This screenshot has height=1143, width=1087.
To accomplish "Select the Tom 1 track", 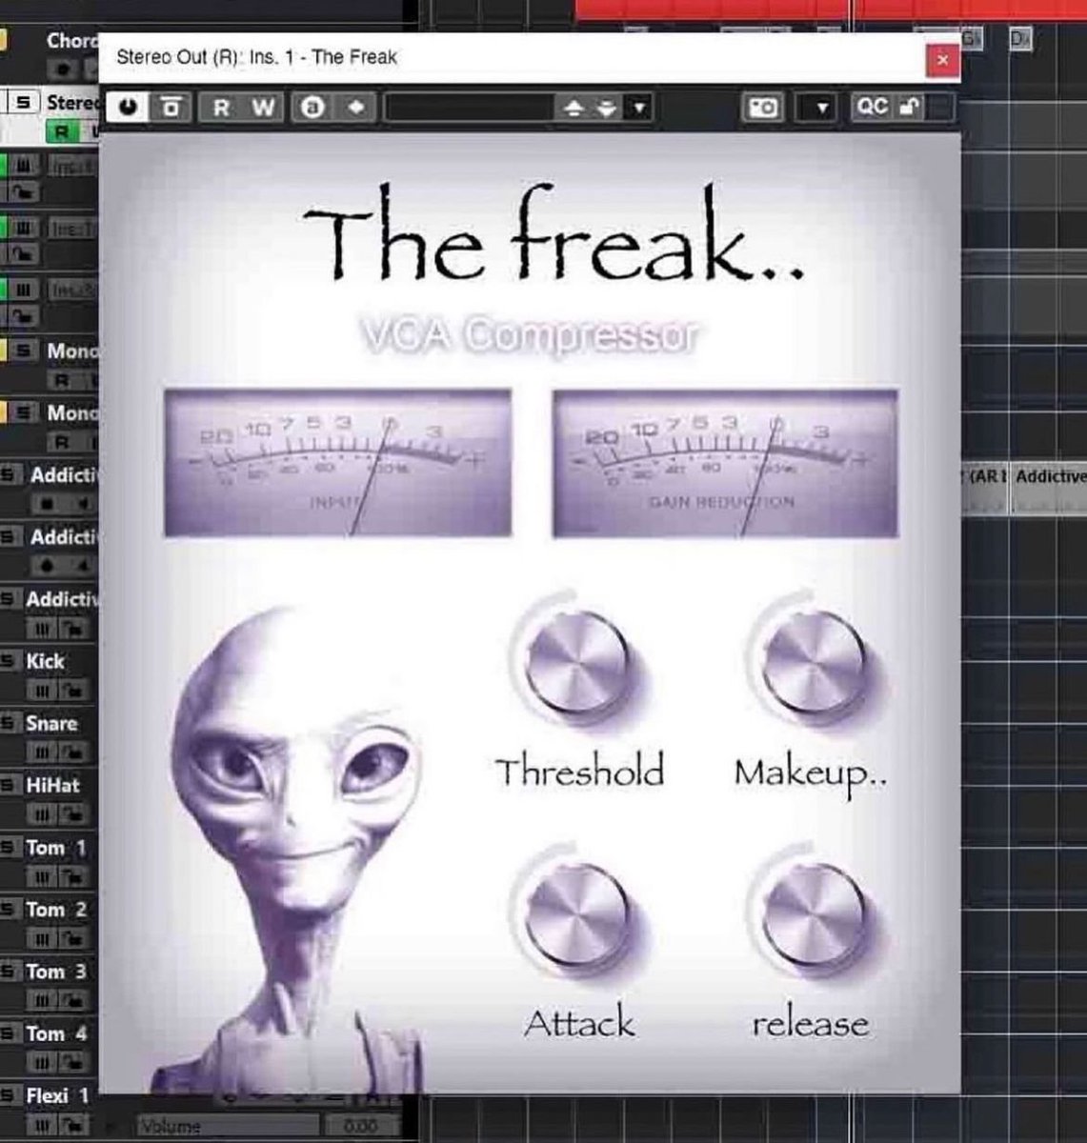I will point(56,848).
